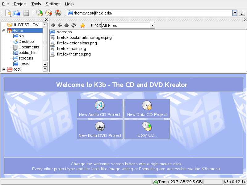The width and height of the screenshot is (247, 185).
Task: Click the Erase CD-RW toolbar icon
Action: tap(49, 13)
